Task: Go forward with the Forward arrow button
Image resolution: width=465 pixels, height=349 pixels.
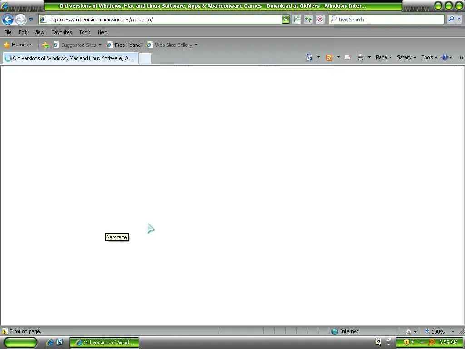Action: 20,20
